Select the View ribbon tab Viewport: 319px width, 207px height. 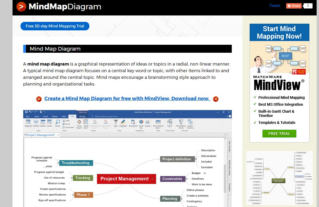click(x=73, y=116)
